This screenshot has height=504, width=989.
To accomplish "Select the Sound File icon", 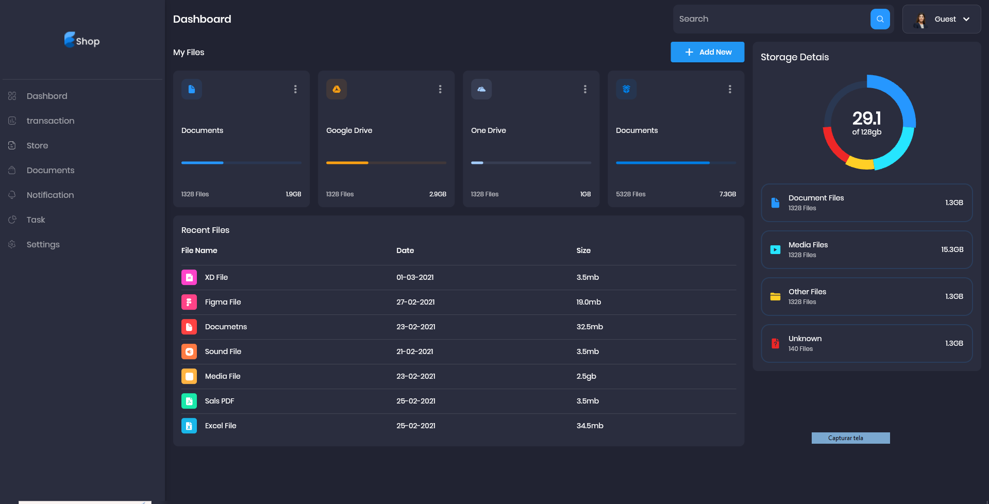I will 189,351.
